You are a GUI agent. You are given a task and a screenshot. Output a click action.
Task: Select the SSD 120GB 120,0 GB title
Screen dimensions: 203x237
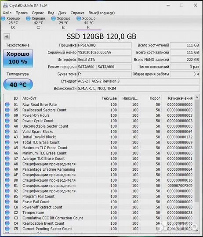click(x=101, y=36)
